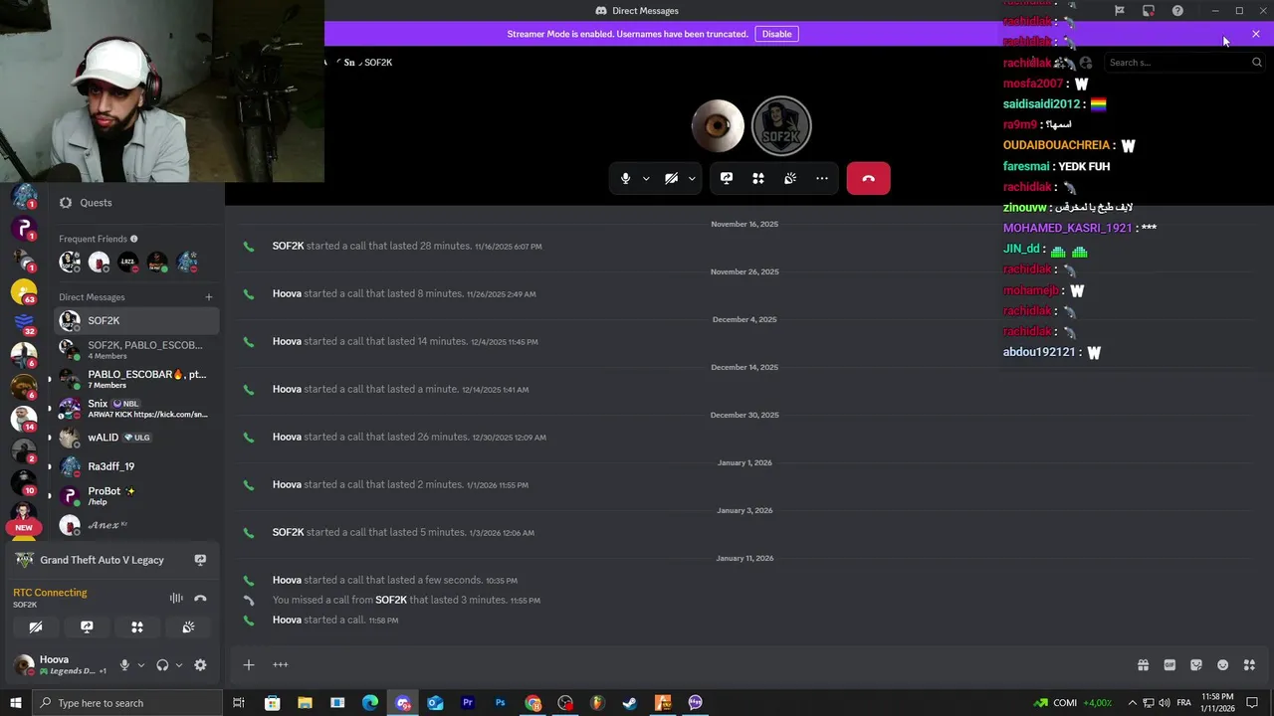Screen dimensions: 1274x716
Task: Open Quests in the sidebar
Action: (137, 203)
